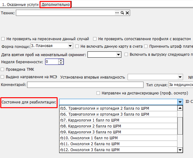Collapse the Состояние для реабилитации dropdown arrow
The image size is (193, 158).
tap(180, 102)
